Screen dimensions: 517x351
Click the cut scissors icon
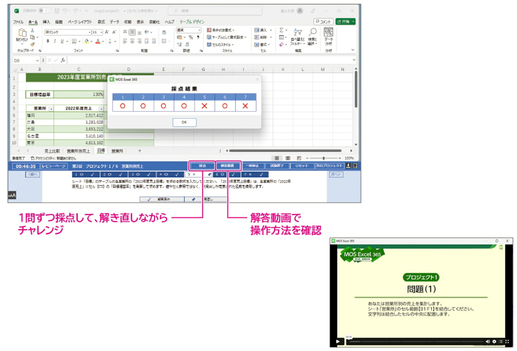point(32,30)
